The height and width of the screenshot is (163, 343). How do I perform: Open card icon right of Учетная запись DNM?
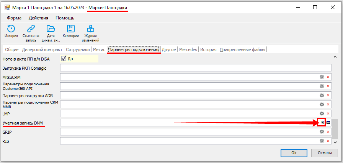pyautogui.click(x=328, y=123)
